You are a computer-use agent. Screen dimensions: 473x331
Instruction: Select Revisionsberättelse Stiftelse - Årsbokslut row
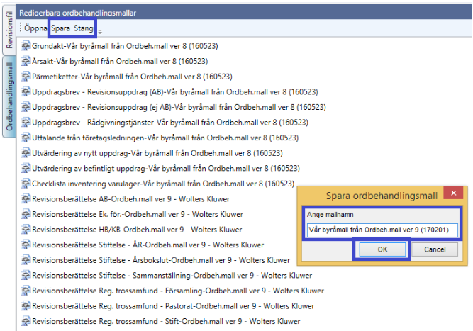point(161,260)
